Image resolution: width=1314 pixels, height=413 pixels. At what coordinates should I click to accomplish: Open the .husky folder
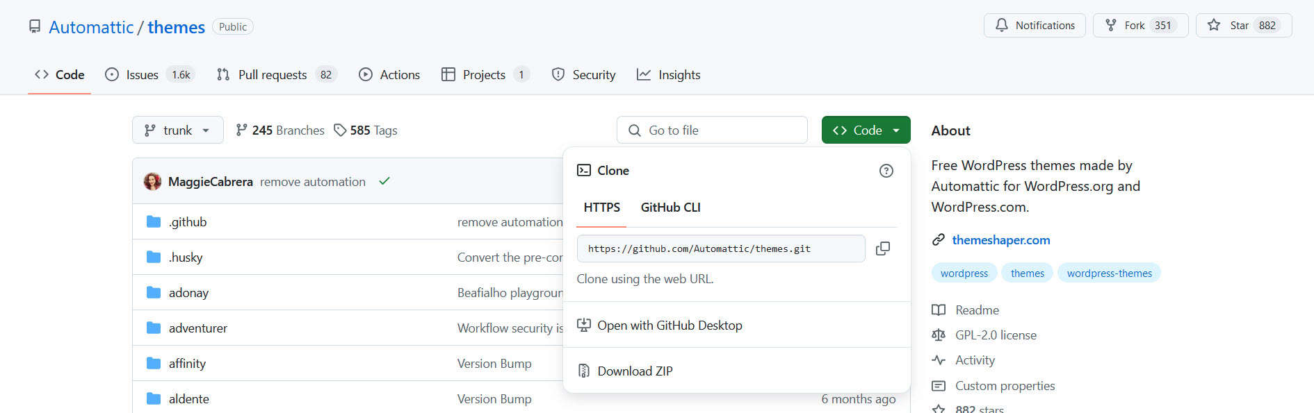186,257
